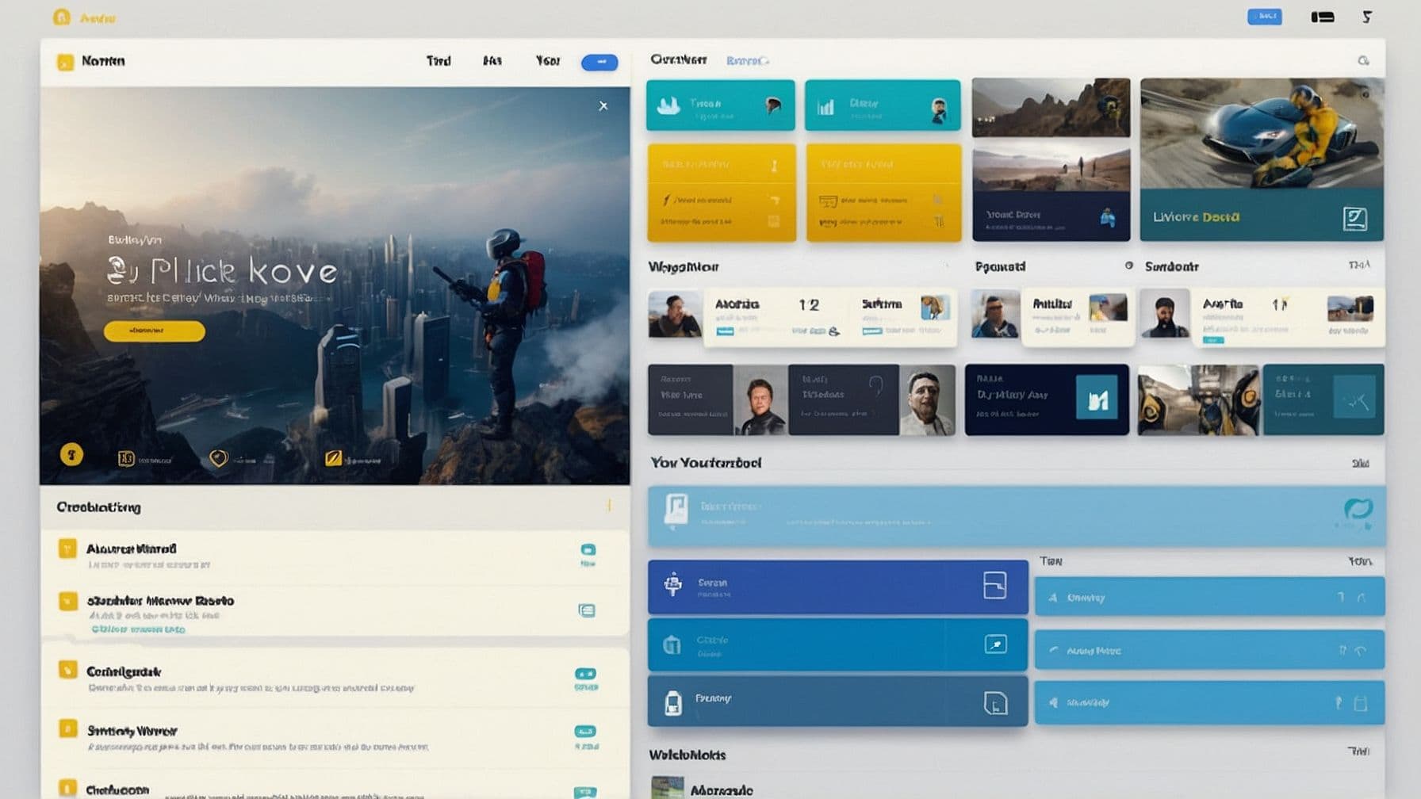Click the yellow button under Plick kove
Screen dimensions: 1421x799
pyautogui.click(x=154, y=331)
